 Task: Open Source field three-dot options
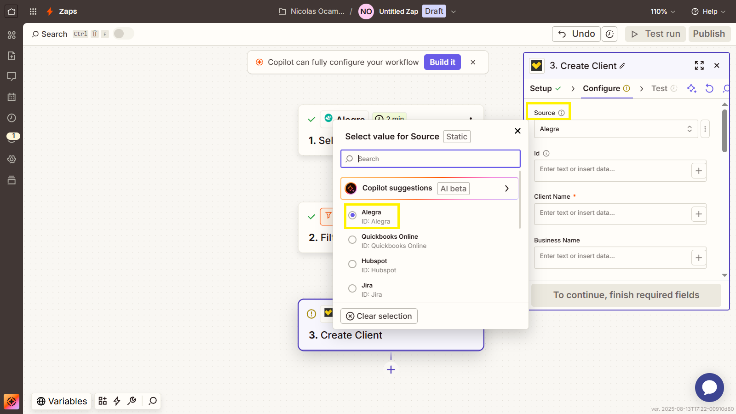(x=705, y=129)
